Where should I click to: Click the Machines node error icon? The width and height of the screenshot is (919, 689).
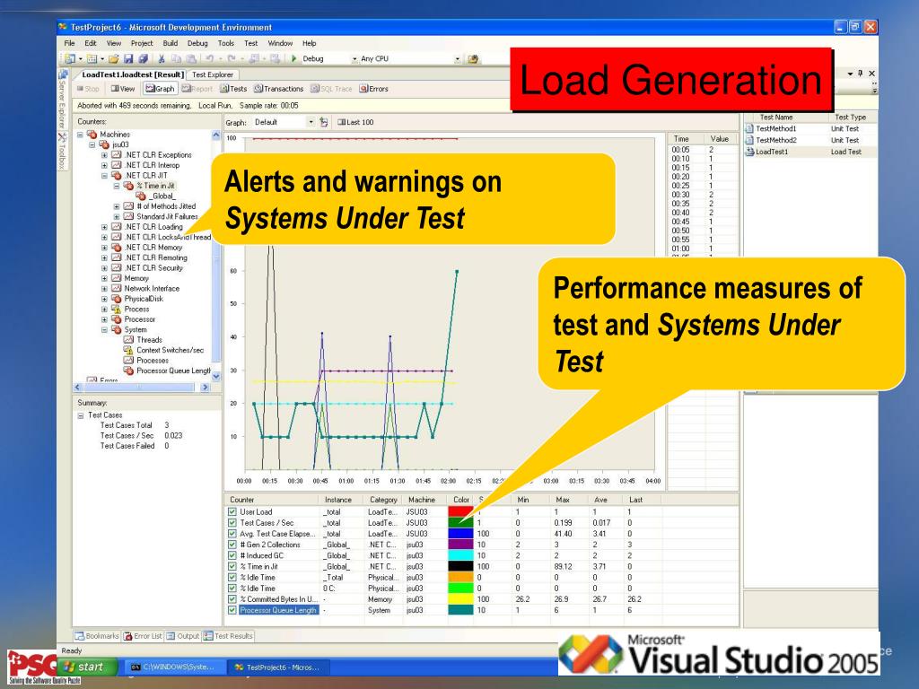tap(92, 135)
